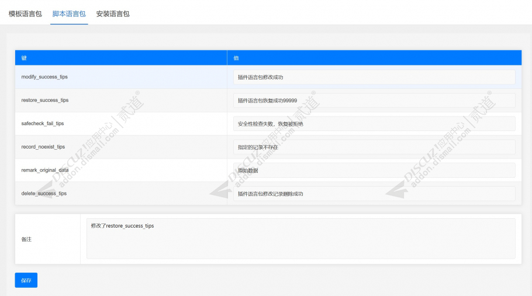Switch to the 模板语言包 tab
This screenshot has height=296, width=532.
tap(25, 14)
